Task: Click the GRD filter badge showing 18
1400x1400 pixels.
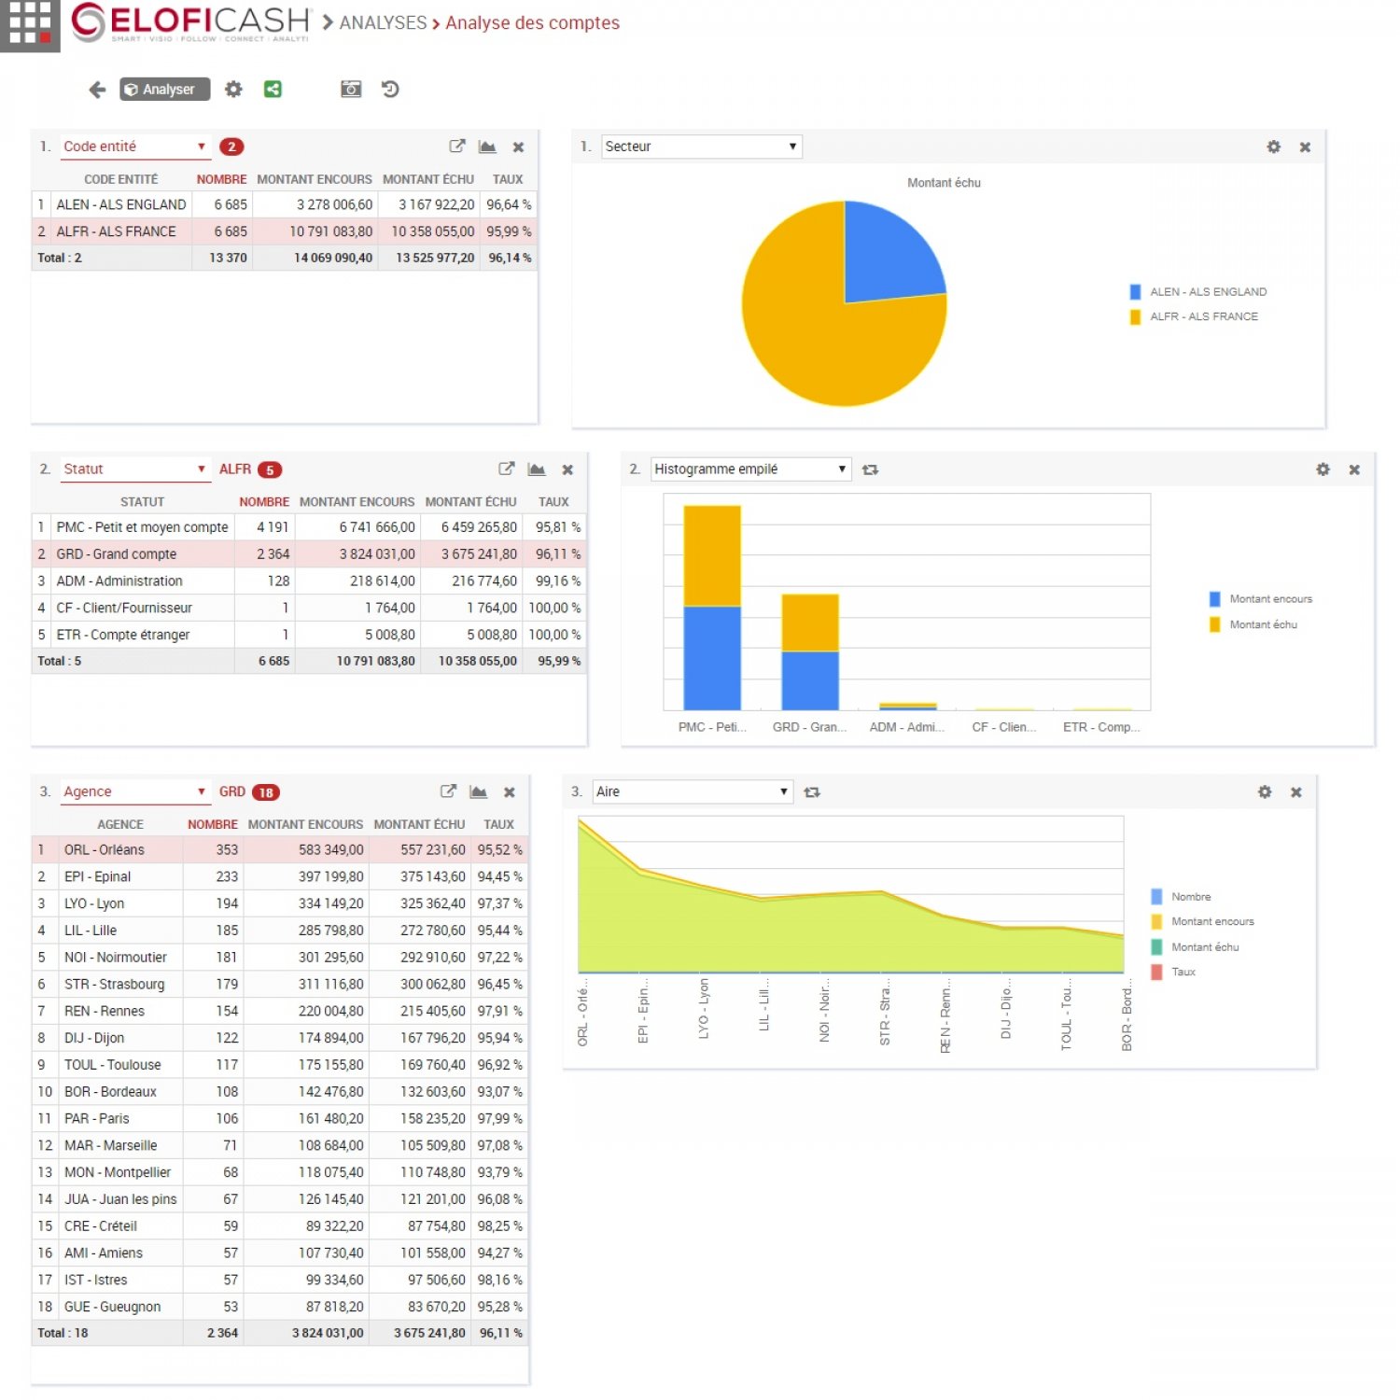Action: pyautogui.click(x=265, y=792)
